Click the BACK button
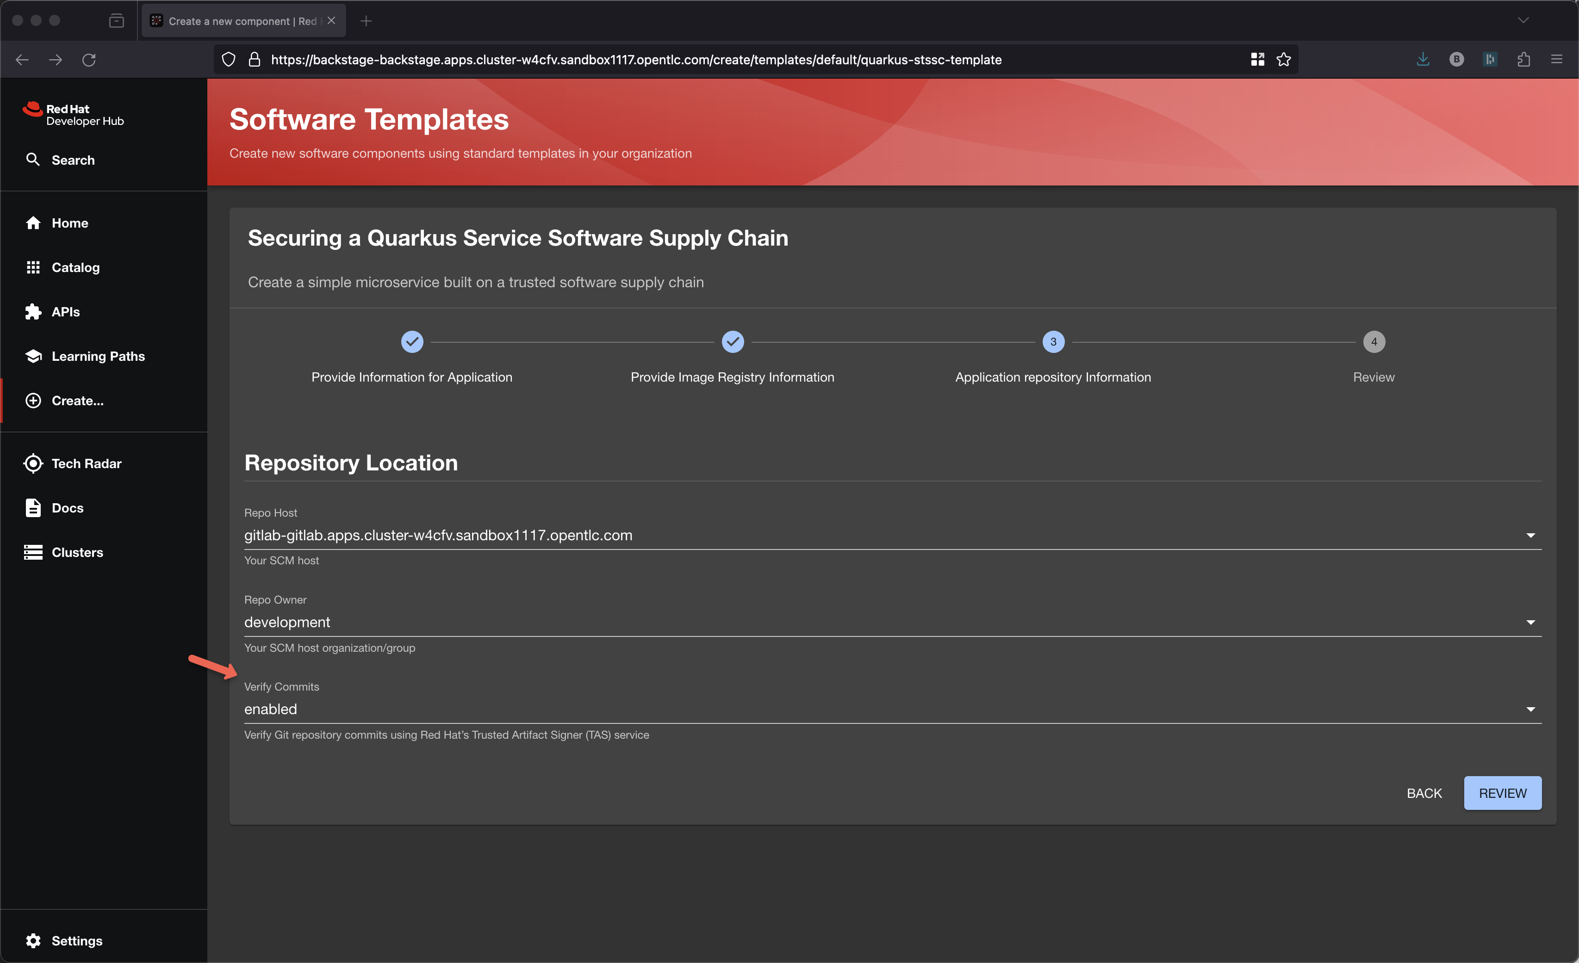 pos(1424,793)
